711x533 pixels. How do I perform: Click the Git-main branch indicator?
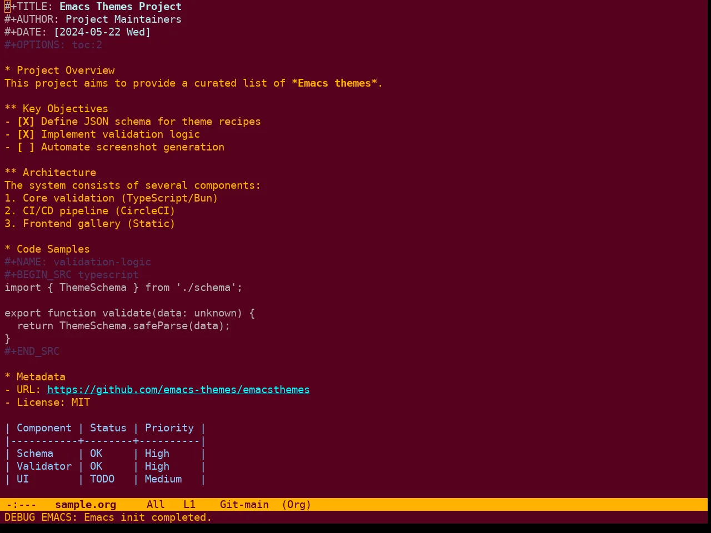[244, 505]
